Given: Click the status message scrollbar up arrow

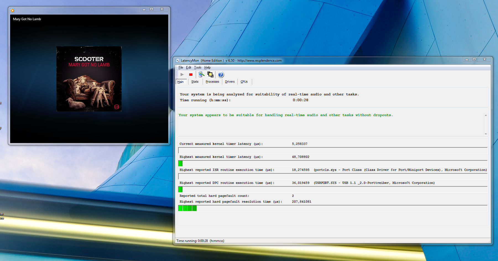Looking at the screenshot, I should 486,115.
